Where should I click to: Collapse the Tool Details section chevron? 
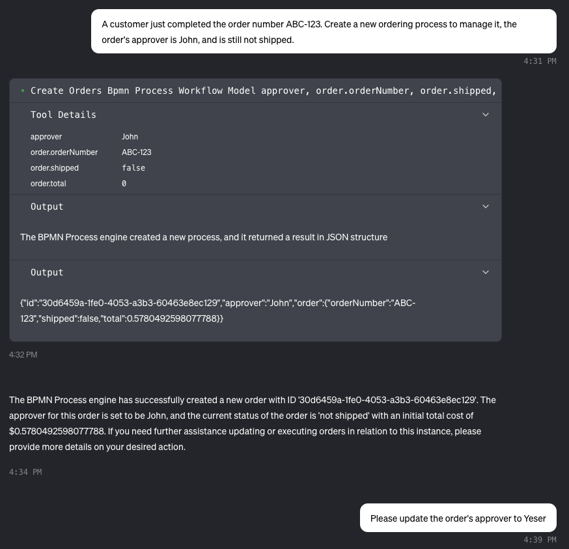click(x=485, y=115)
